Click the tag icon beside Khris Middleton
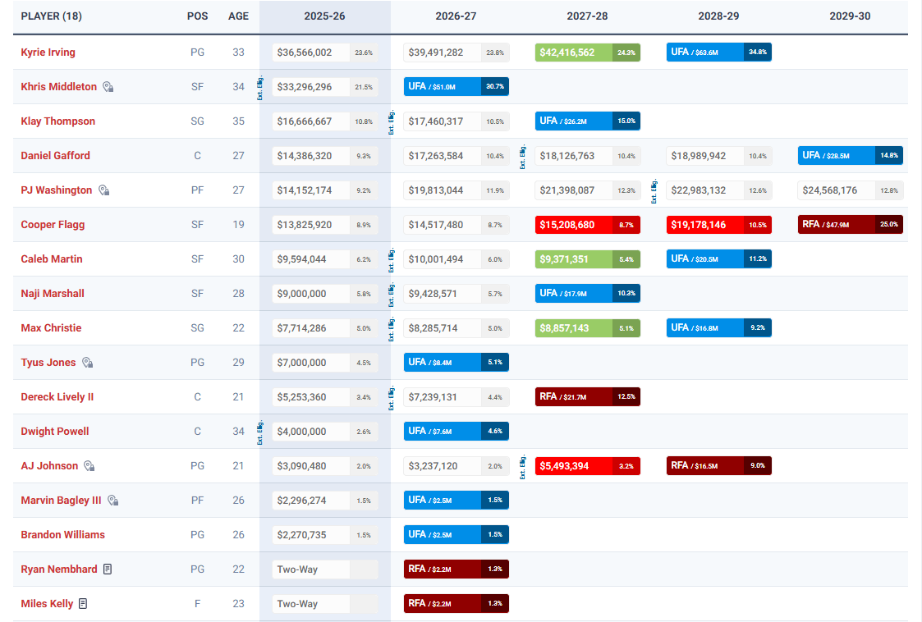This screenshot has width=922, height=622. [108, 87]
